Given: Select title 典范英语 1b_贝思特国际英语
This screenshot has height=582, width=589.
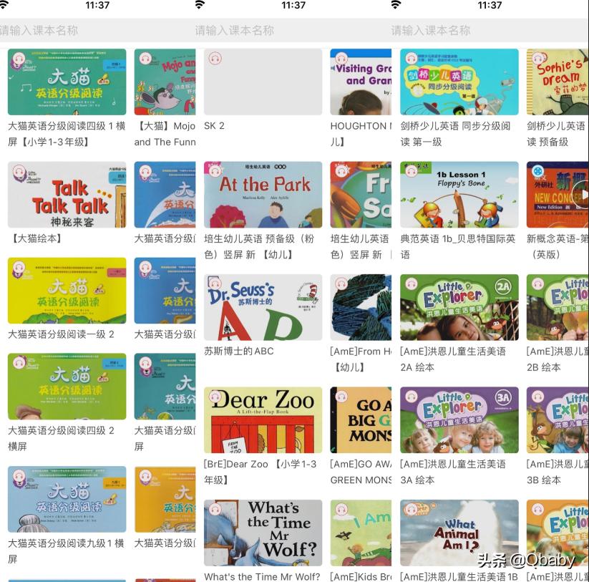Looking at the screenshot, I should coord(457,246).
